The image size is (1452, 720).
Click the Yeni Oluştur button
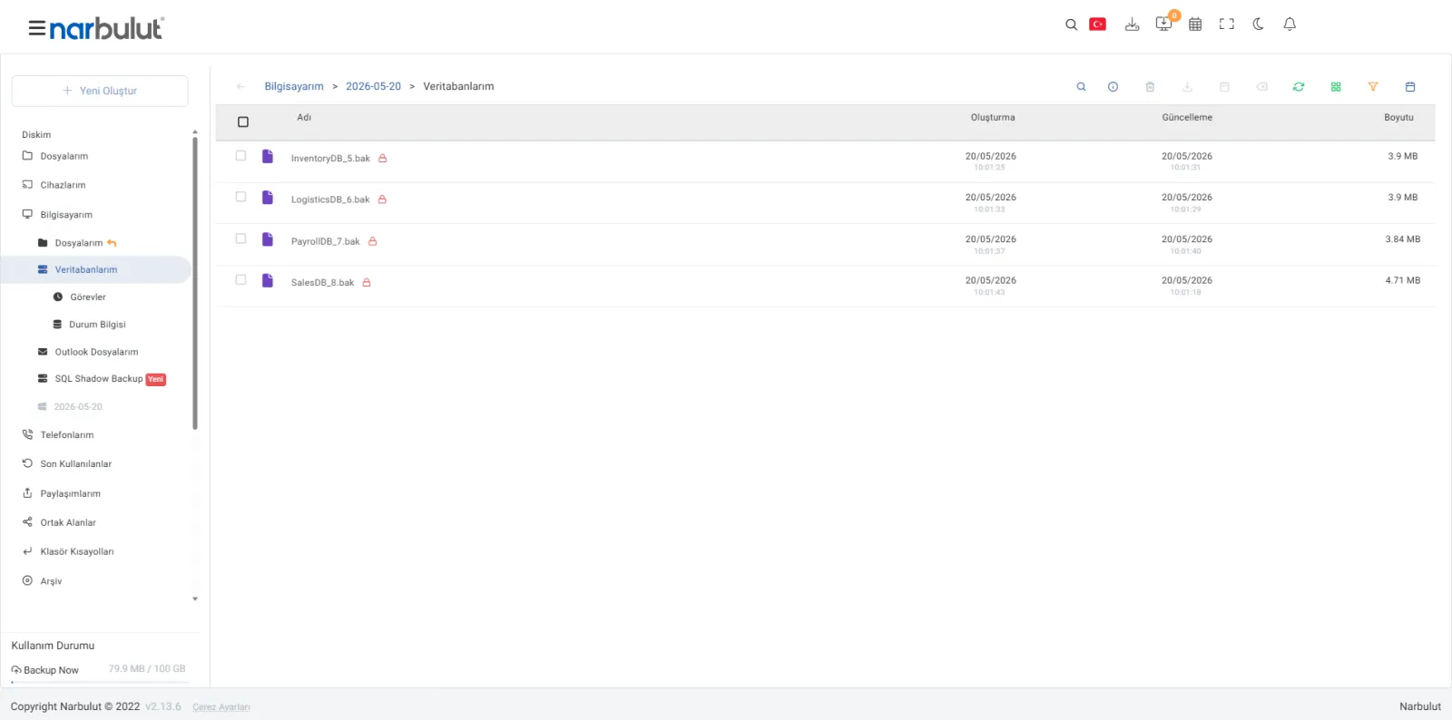100,91
